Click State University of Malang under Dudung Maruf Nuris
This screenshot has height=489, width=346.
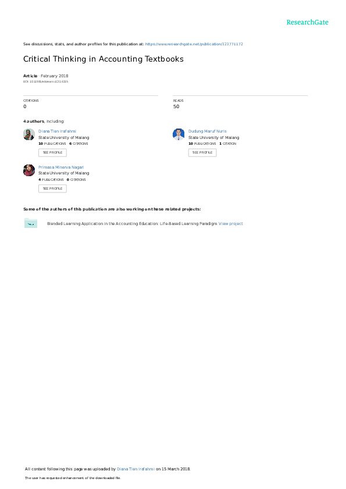pyautogui.click(x=214, y=138)
